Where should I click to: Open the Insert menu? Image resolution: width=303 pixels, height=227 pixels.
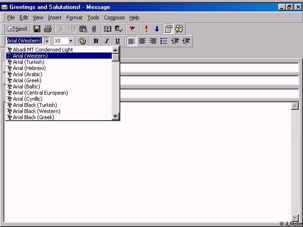tap(55, 17)
